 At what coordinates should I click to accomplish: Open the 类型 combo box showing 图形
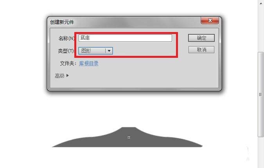(x=95, y=51)
